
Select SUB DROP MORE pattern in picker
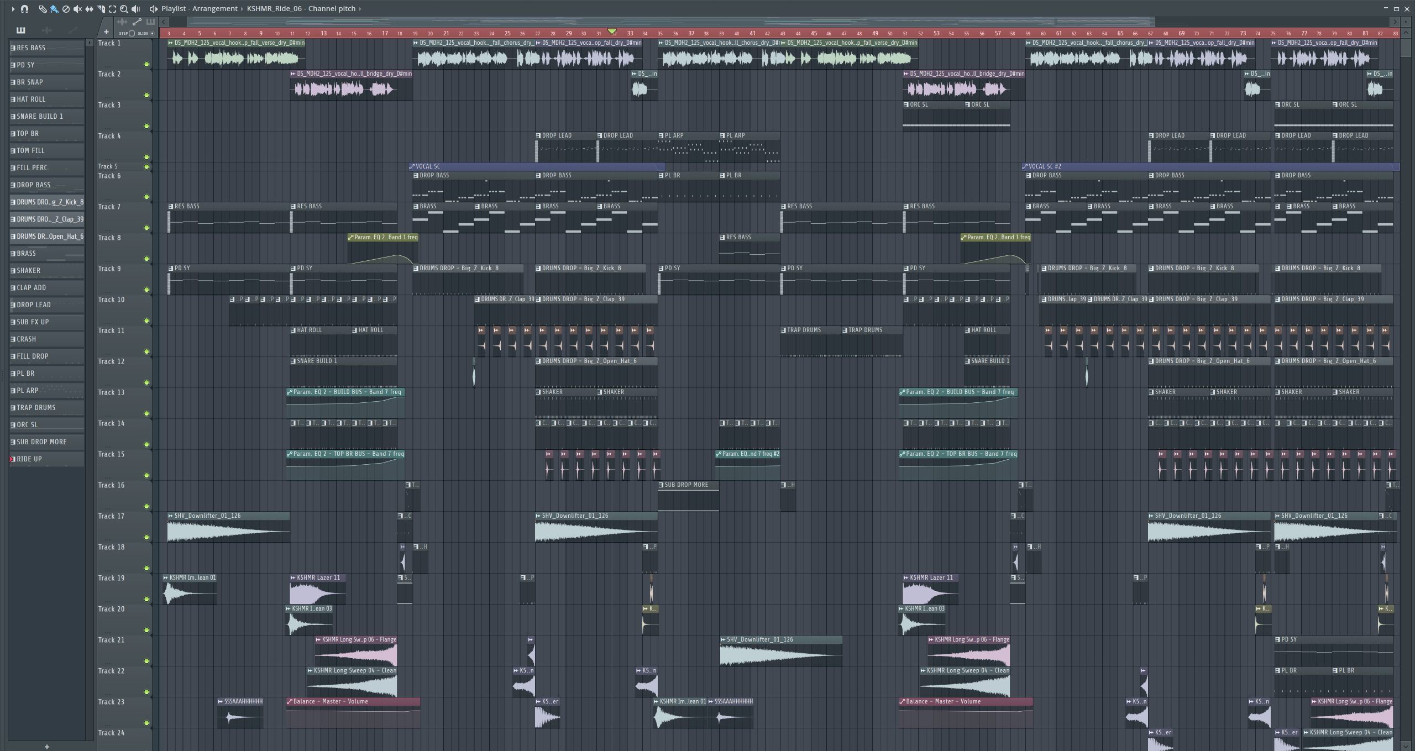click(x=47, y=442)
